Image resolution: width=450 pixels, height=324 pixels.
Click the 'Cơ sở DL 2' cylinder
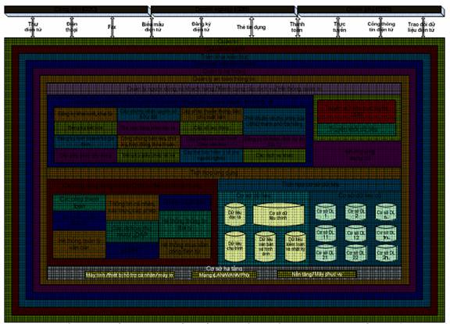(x=355, y=212)
